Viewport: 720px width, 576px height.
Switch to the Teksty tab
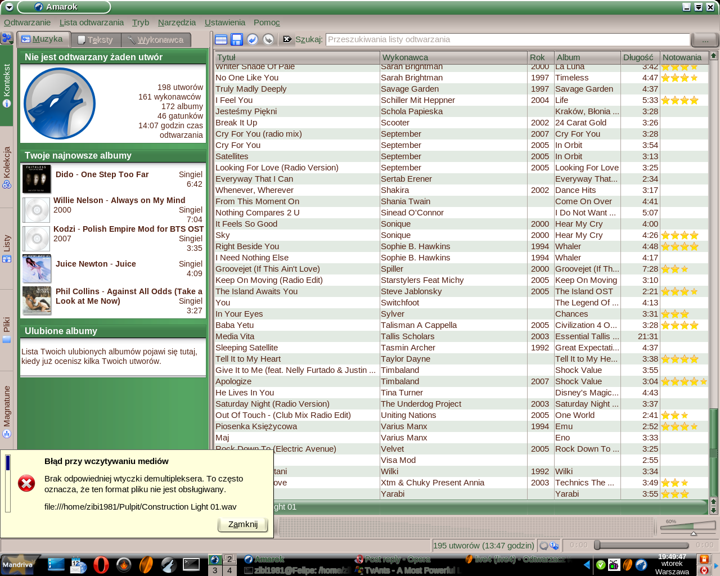click(96, 40)
